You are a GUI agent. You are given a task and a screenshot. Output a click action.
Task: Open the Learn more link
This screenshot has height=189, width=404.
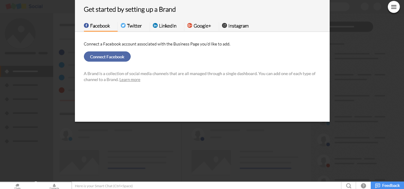tap(130, 80)
